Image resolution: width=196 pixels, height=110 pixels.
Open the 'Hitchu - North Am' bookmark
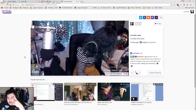(135, 8)
